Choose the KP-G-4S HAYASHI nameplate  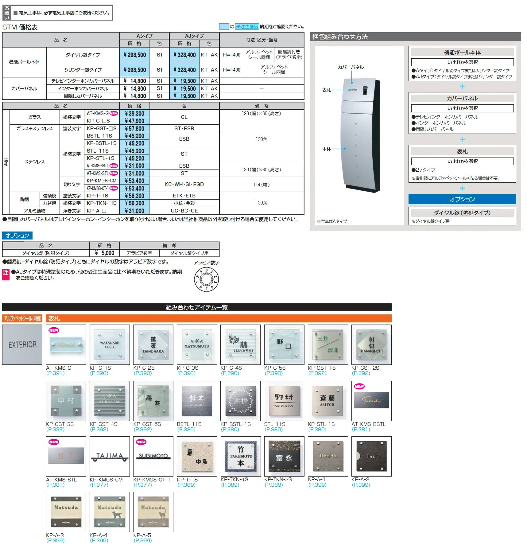tap(240, 345)
